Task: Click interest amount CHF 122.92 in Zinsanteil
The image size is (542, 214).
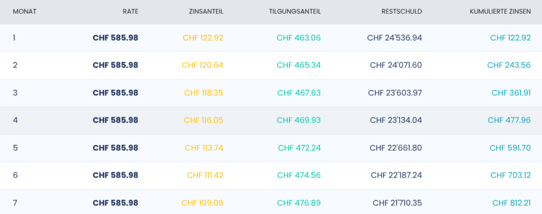Action: coord(203,38)
